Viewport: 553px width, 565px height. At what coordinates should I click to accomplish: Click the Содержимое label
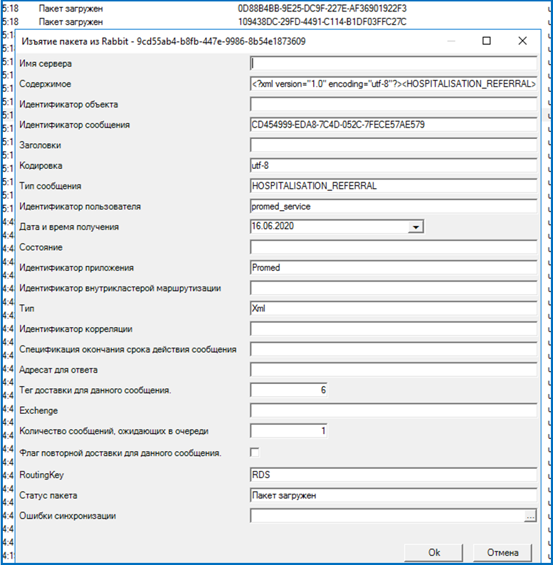click(x=46, y=84)
